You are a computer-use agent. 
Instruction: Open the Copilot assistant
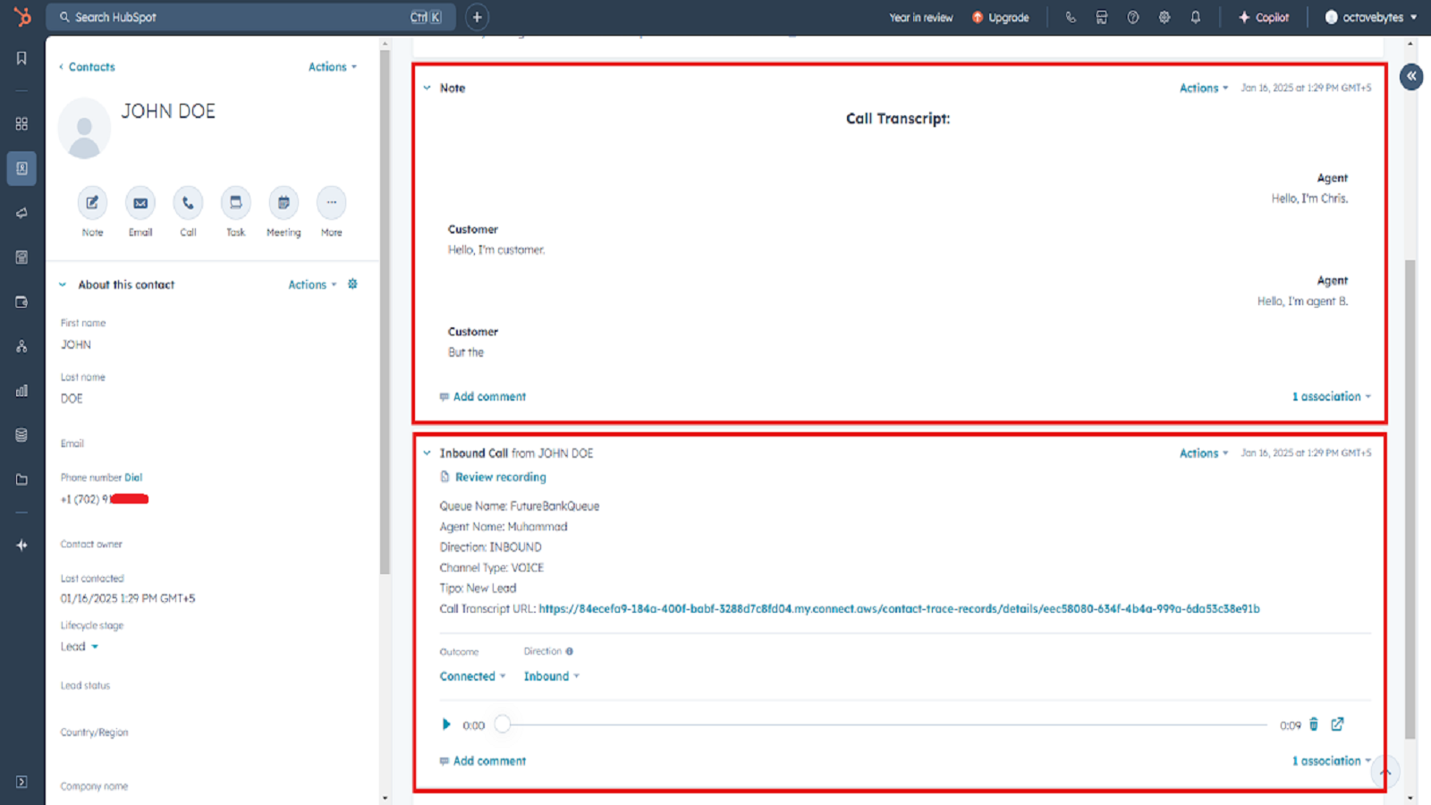(1264, 16)
